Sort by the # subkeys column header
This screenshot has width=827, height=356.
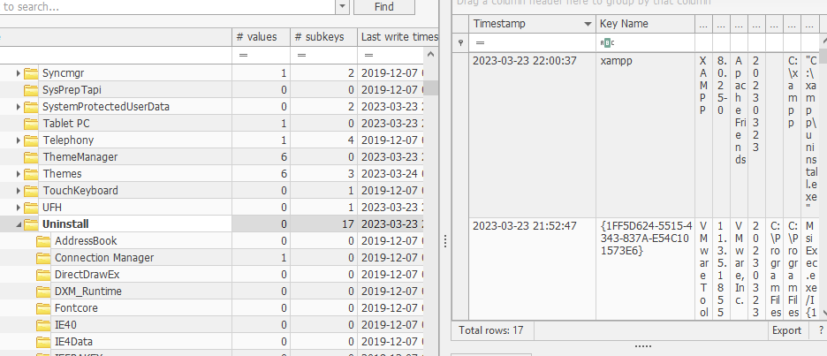324,37
